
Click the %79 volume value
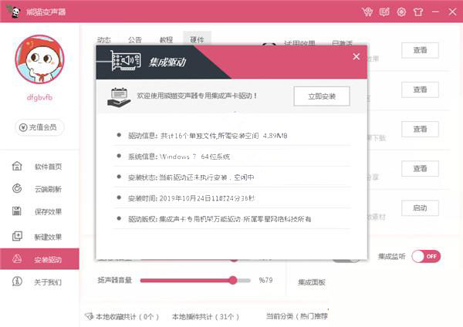(265, 280)
